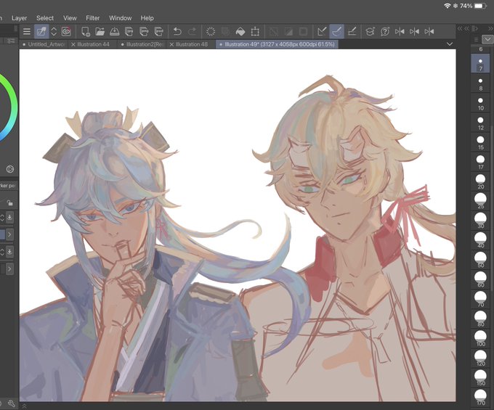The height and width of the screenshot is (410, 494).
Task: Click the up-down arrows next to mode icon
Action: [x=54, y=31]
